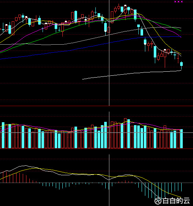Select the leftmost cyan volume bar
Image resolution: width=193 pixels, height=206 pixels.
tap(3, 135)
